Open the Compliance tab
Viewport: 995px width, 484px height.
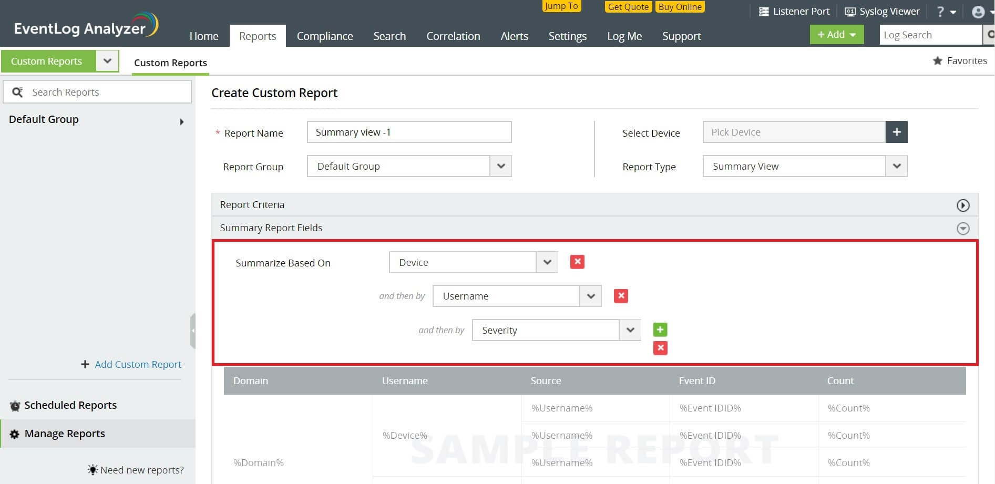pos(325,36)
